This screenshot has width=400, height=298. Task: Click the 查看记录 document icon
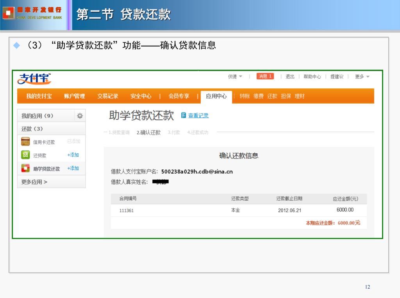[184, 115]
